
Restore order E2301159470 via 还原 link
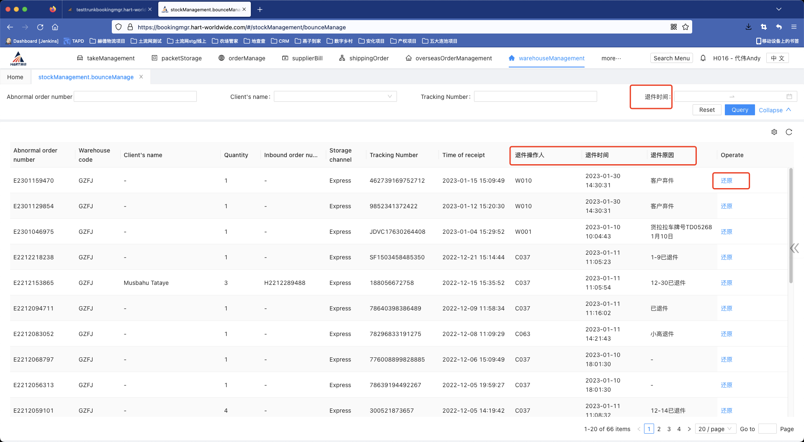point(727,181)
